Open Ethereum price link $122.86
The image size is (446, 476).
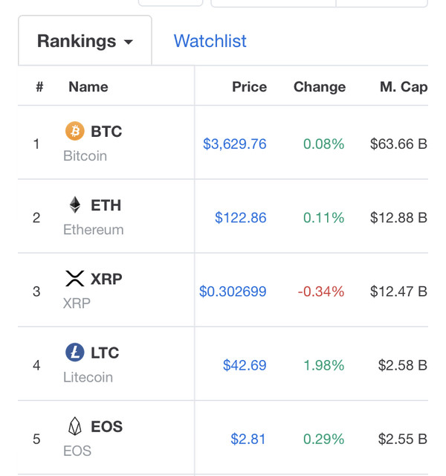(241, 218)
